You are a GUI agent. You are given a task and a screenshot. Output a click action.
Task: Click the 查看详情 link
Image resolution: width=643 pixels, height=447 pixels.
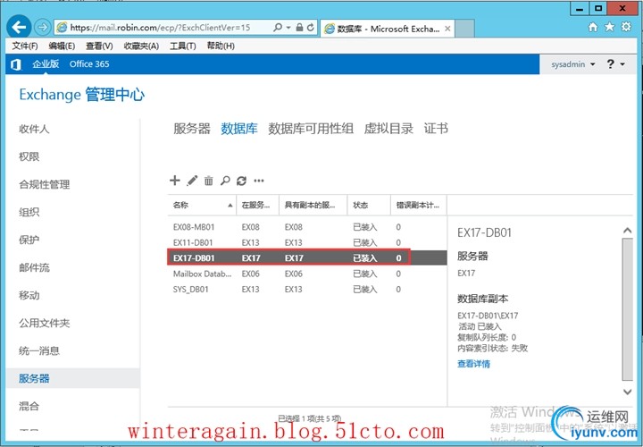click(x=473, y=364)
